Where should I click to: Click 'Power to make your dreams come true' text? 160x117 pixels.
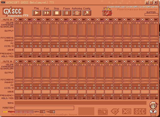tap(137, 10)
